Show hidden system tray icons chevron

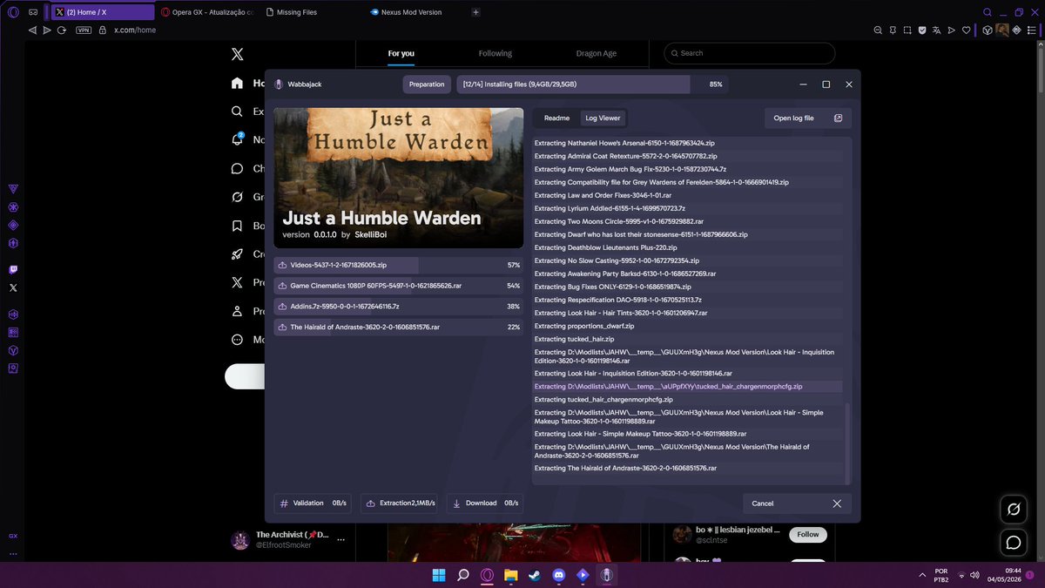click(922, 575)
